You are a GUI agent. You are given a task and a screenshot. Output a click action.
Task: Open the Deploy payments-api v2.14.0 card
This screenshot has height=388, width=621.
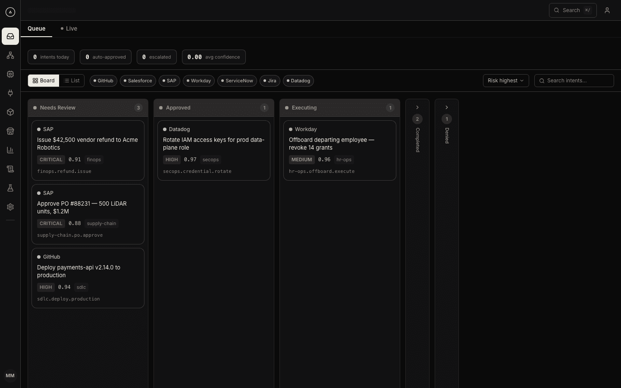(x=88, y=278)
